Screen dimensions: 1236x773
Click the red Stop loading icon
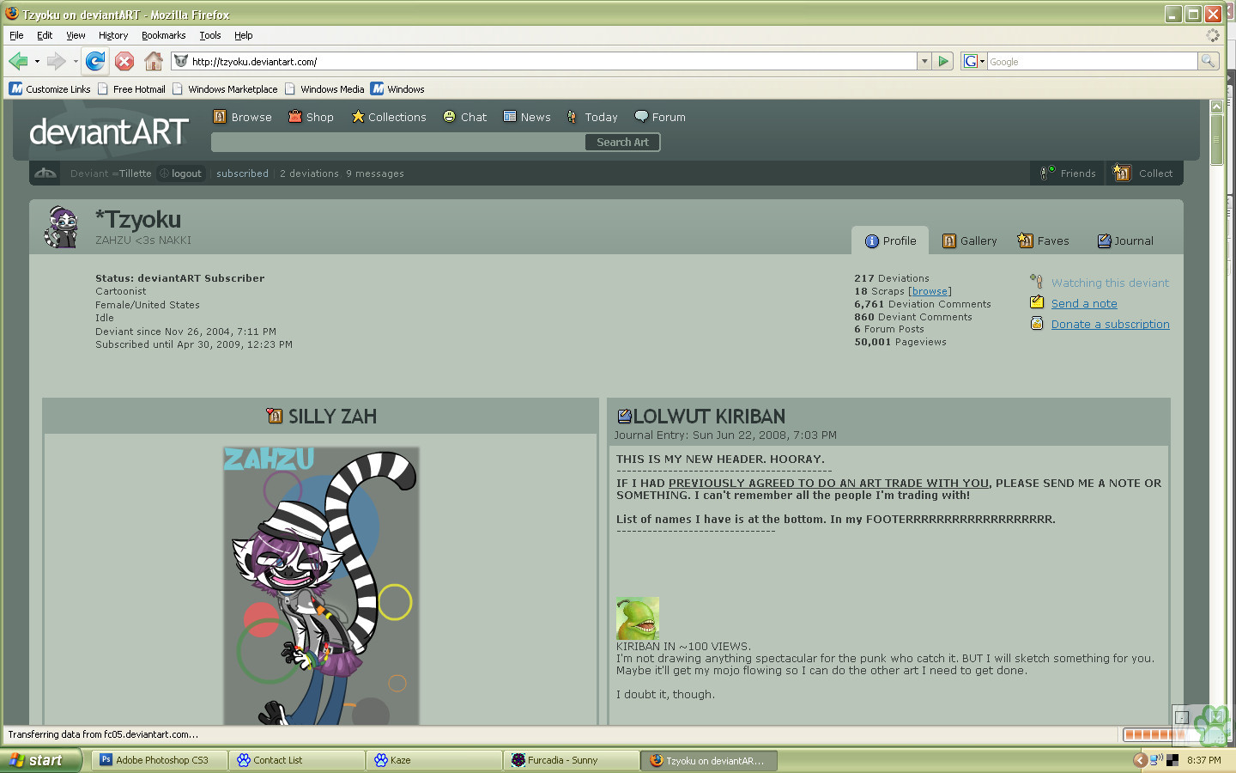point(124,61)
